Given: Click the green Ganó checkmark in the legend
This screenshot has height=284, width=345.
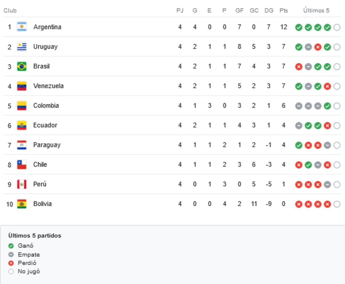Looking at the screenshot, I should click(x=11, y=246).
